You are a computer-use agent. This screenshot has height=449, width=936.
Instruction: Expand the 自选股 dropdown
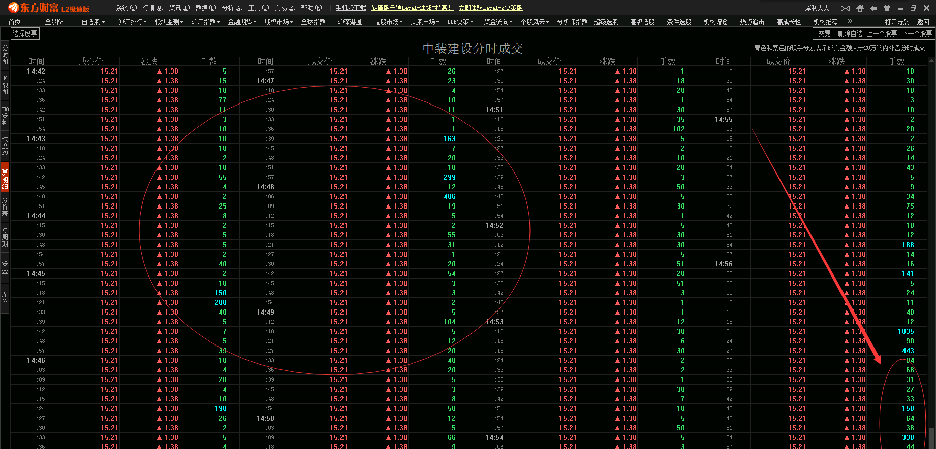coord(93,22)
